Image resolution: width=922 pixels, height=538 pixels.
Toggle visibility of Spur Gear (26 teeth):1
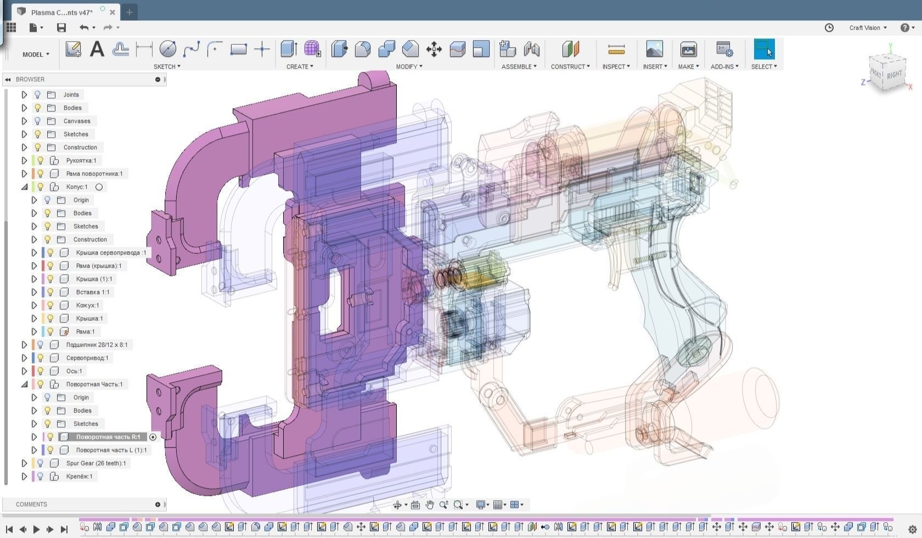pos(40,463)
